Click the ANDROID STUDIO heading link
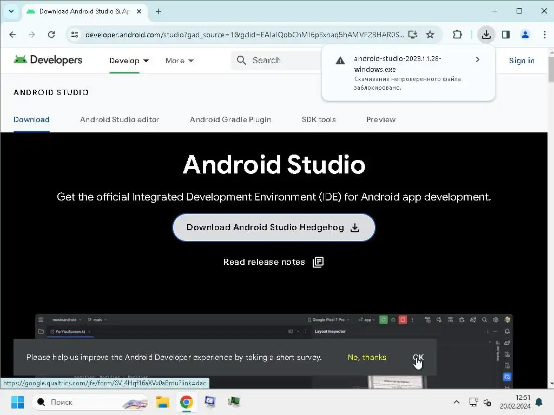Image resolution: width=554 pixels, height=415 pixels. tap(51, 92)
